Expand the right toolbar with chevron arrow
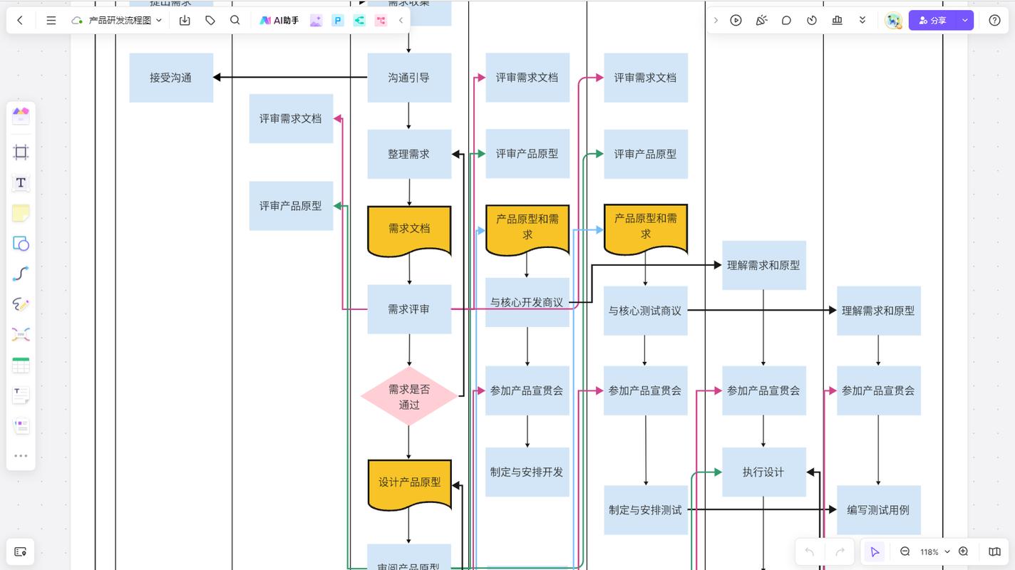This screenshot has height=570, width=1015. [716, 21]
